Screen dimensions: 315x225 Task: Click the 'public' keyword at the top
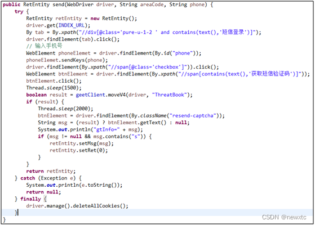pyautogui.click(x=12, y=4)
